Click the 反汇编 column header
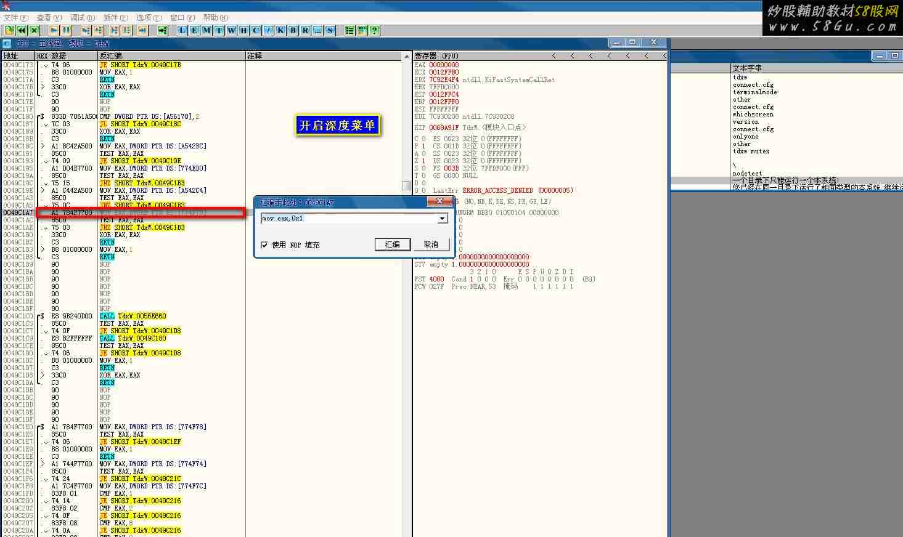The image size is (903, 537). pos(171,55)
